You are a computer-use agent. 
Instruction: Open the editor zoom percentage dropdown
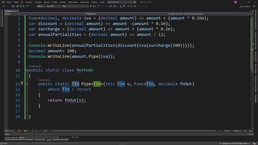pos(8,131)
